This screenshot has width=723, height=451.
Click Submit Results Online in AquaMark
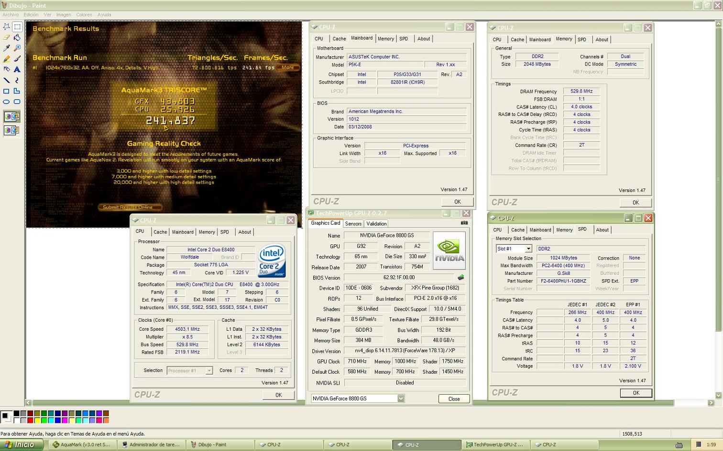pyautogui.click(x=130, y=207)
